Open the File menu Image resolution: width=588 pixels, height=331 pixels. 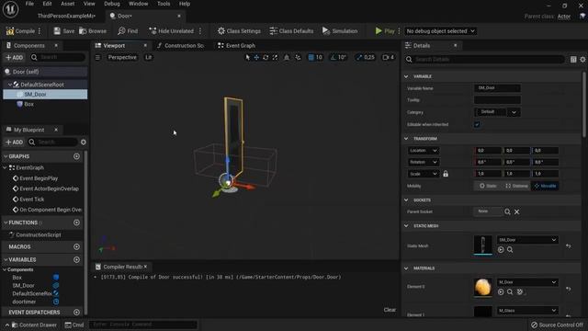click(29, 4)
